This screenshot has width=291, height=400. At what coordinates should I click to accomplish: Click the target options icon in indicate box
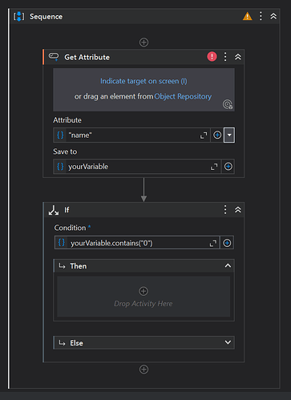pos(228,104)
